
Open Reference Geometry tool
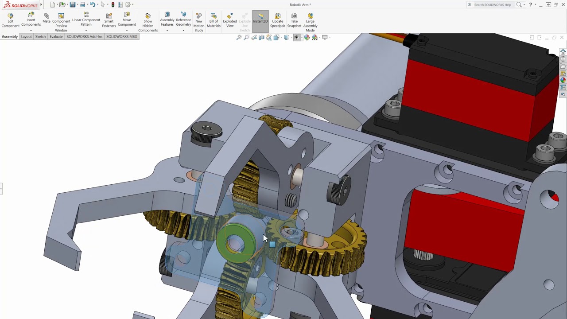pos(183,19)
